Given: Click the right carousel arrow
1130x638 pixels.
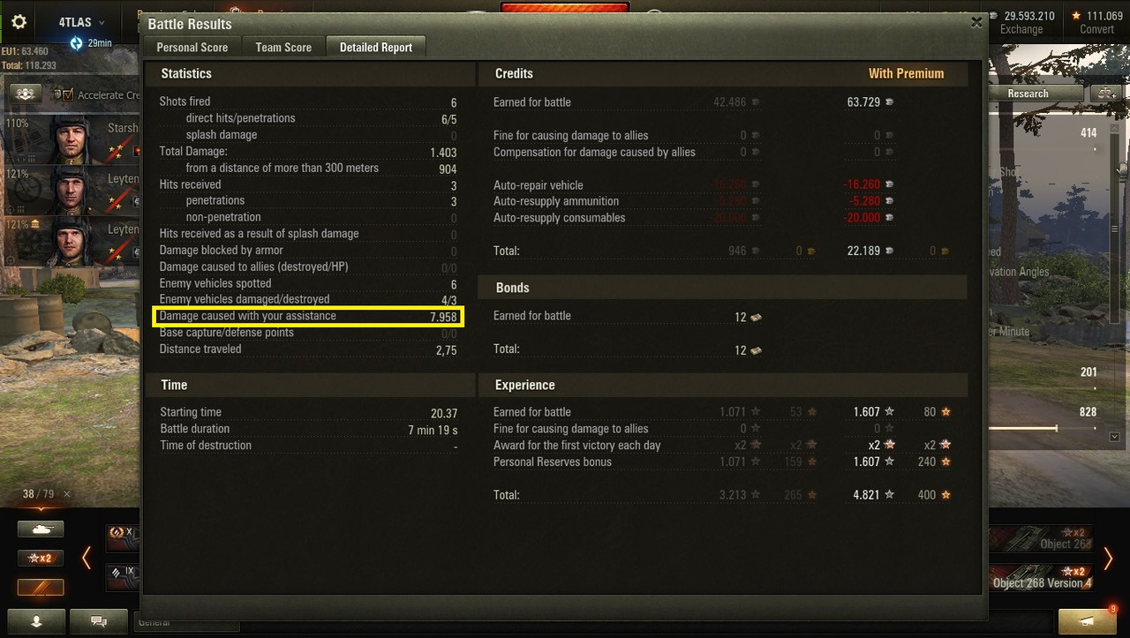Looking at the screenshot, I should click(1109, 558).
